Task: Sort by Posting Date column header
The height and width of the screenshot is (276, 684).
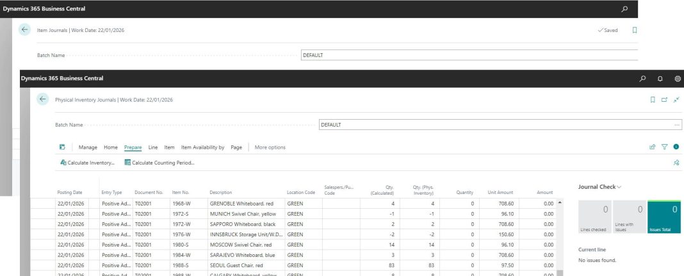Action: [x=70, y=192]
